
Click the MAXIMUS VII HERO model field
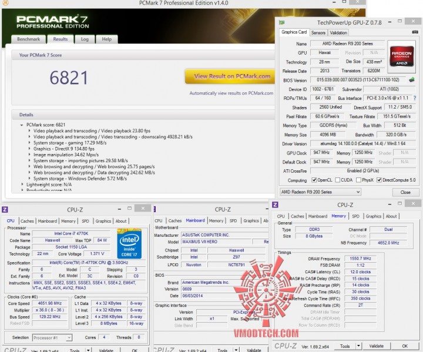pyautogui.click(x=216, y=242)
